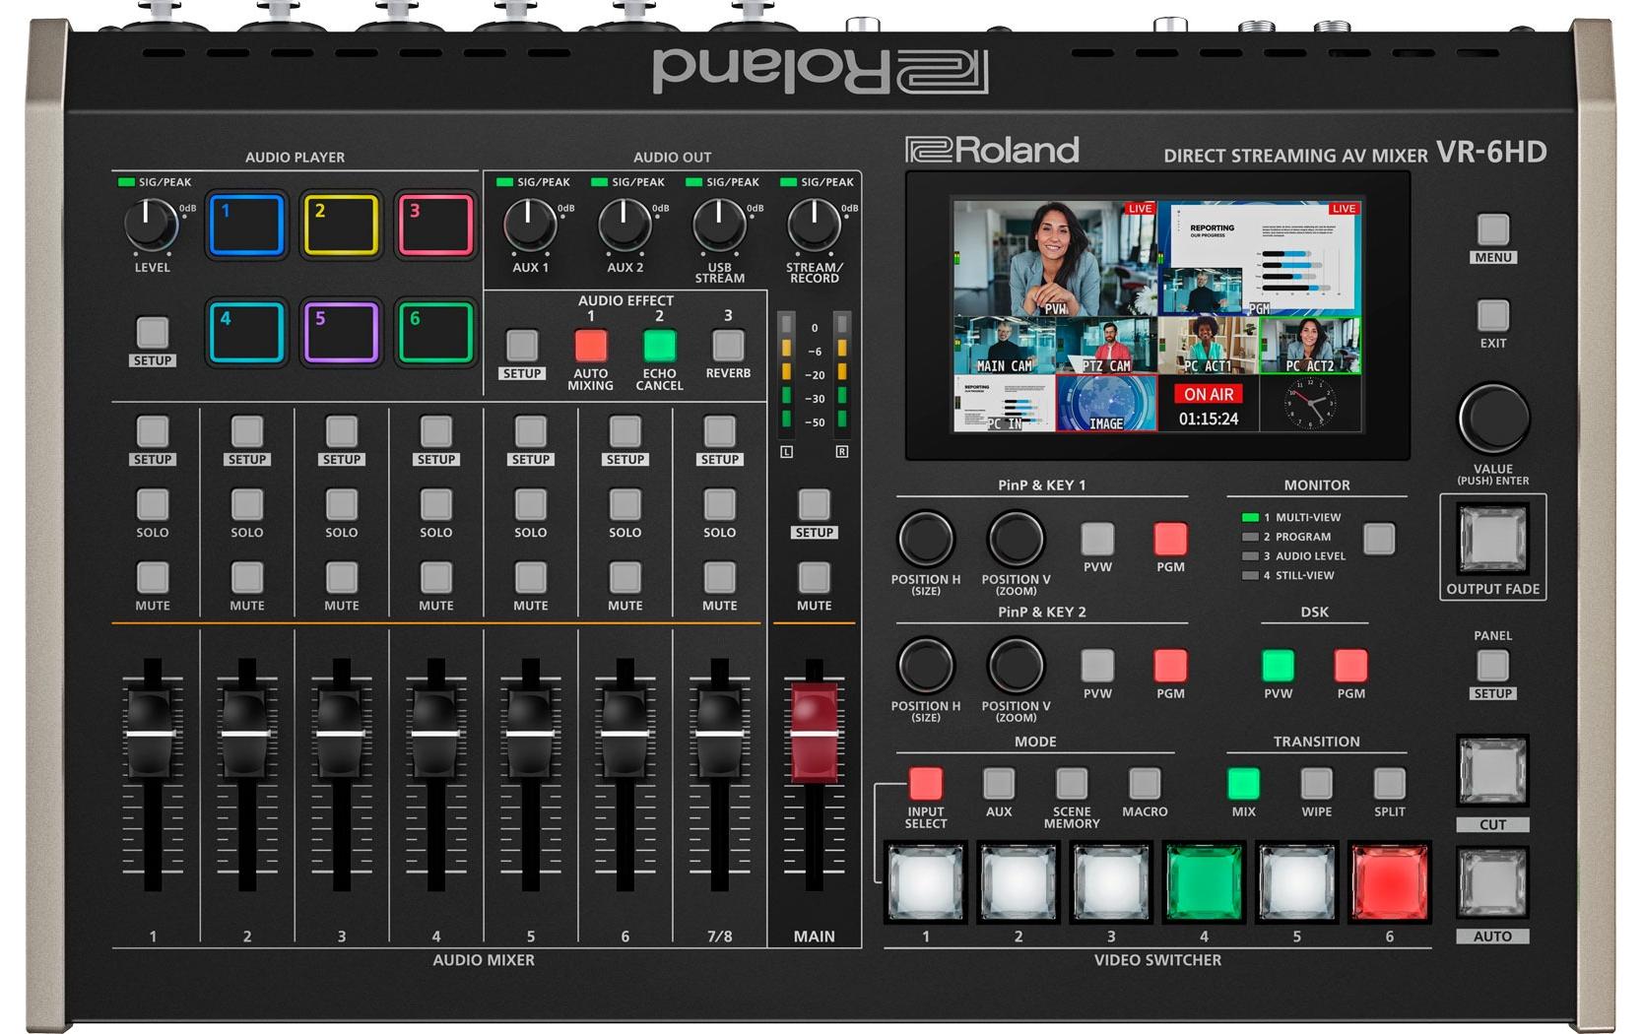Toggle REVERB effect
The height and width of the screenshot is (1034, 1643).
728,345
